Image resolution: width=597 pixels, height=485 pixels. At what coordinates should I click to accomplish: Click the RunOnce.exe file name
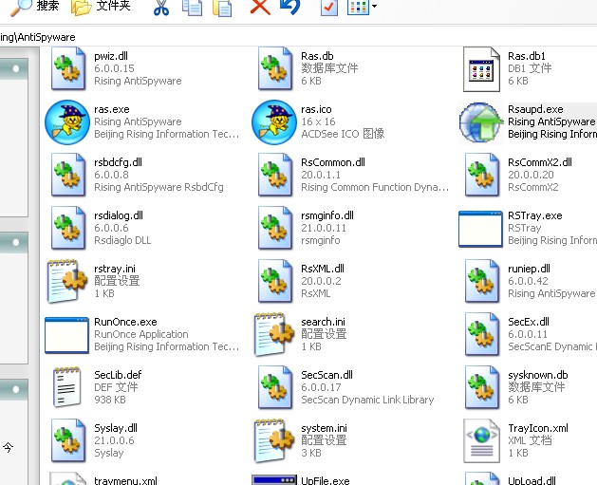click(125, 322)
